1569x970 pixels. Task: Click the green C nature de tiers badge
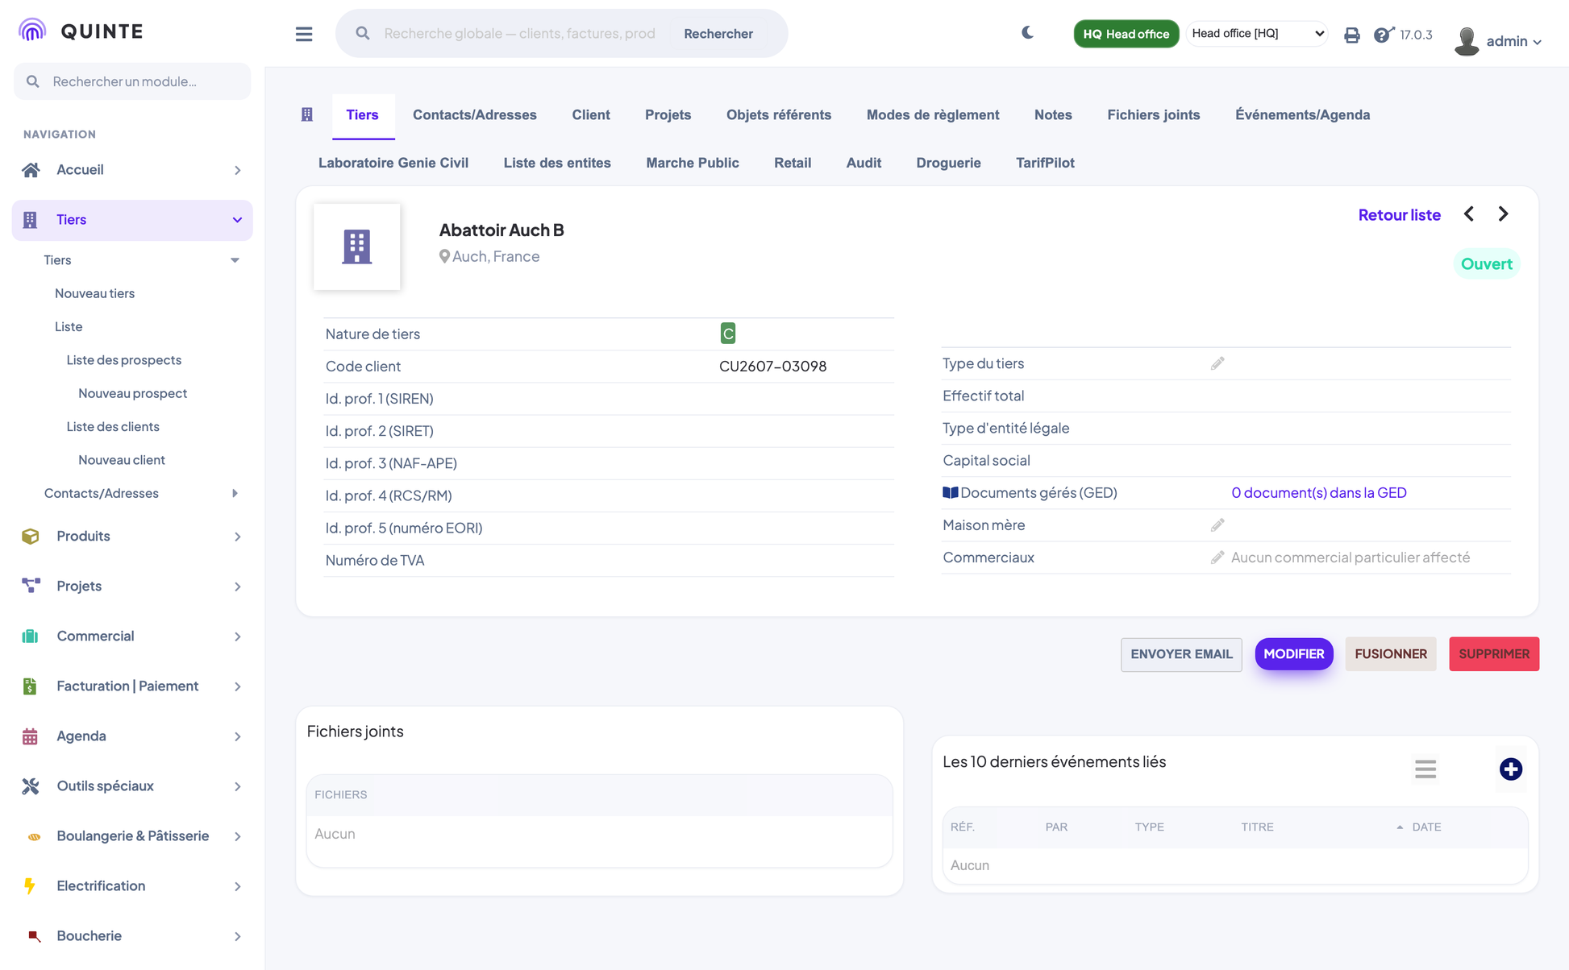[728, 334]
